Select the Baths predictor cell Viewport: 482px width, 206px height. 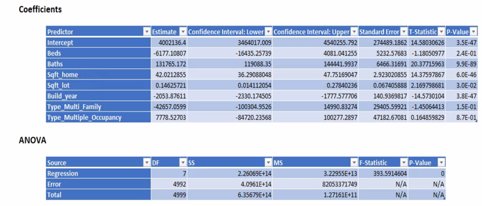pos(99,64)
